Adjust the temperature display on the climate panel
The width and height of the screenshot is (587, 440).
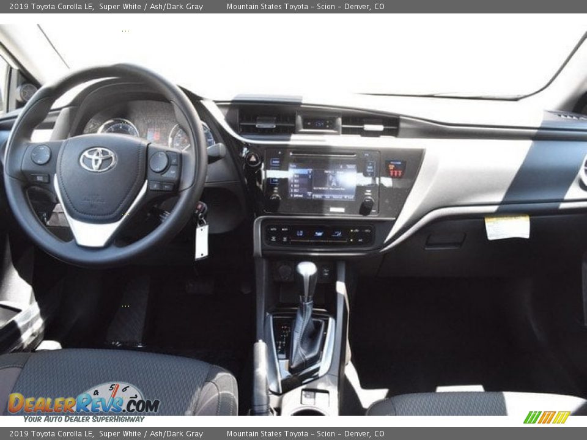[x=299, y=232]
